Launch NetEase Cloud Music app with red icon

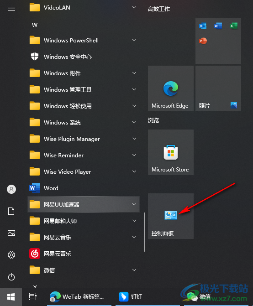point(84,254)
